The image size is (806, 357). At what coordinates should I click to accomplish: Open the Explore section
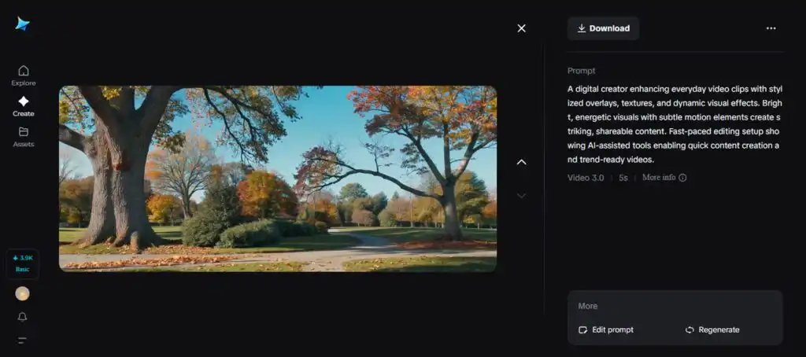tap(23, 75)
